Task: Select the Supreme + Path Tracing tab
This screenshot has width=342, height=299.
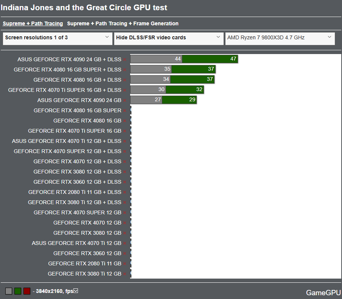Action: pos(33,23)
